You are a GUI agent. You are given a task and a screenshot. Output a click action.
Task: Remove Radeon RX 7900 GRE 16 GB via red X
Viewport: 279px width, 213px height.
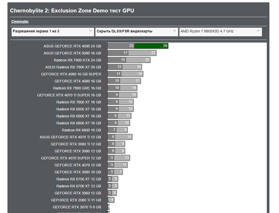(x=103, y=88)
